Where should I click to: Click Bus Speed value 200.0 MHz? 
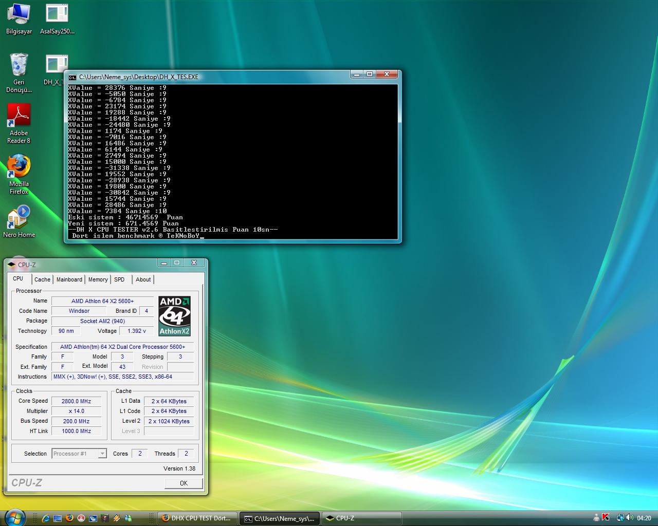coord(76,421)
